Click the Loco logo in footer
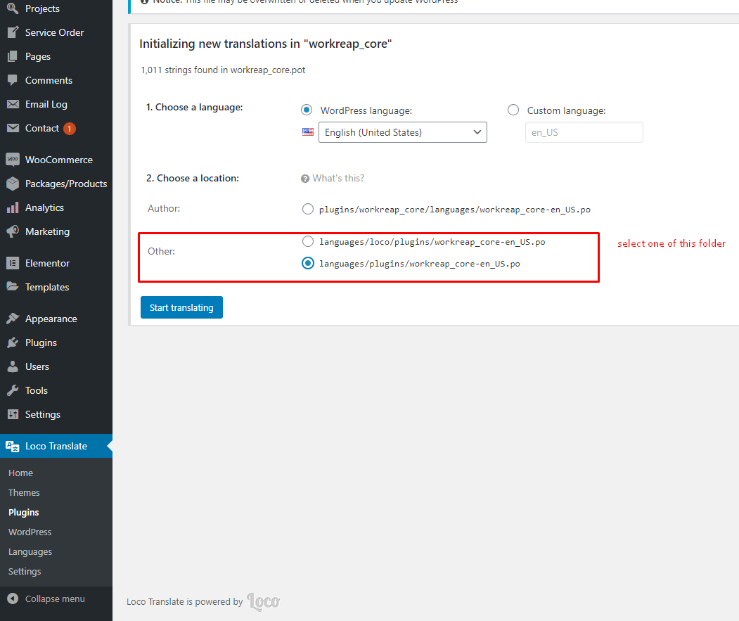Screen dimensions: 739x621 point(264,602)
